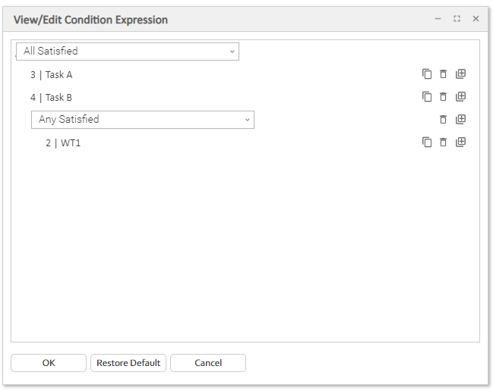
Task: Click the add icon on the WT1 row
Action: coord(460,142)
